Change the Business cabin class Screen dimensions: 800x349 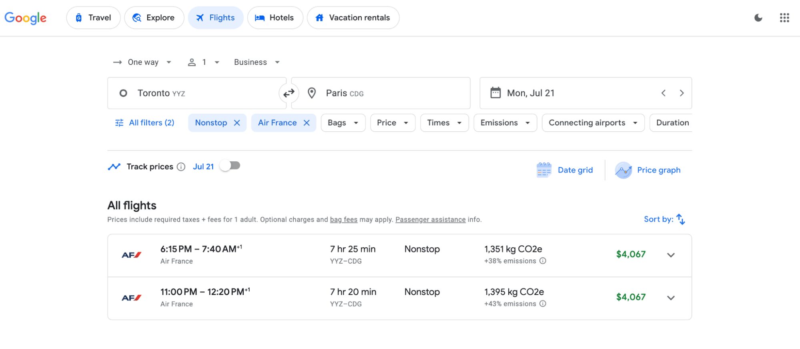(257, 62)
